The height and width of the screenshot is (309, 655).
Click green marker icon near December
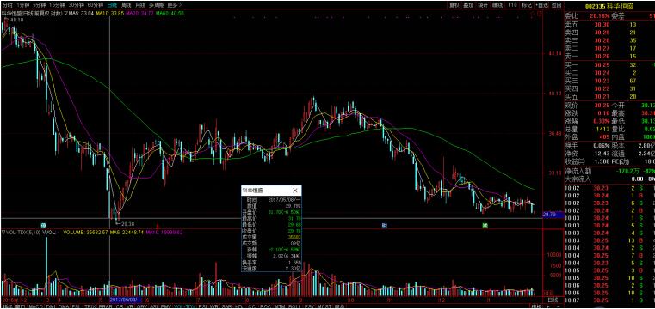click(485, 225)
